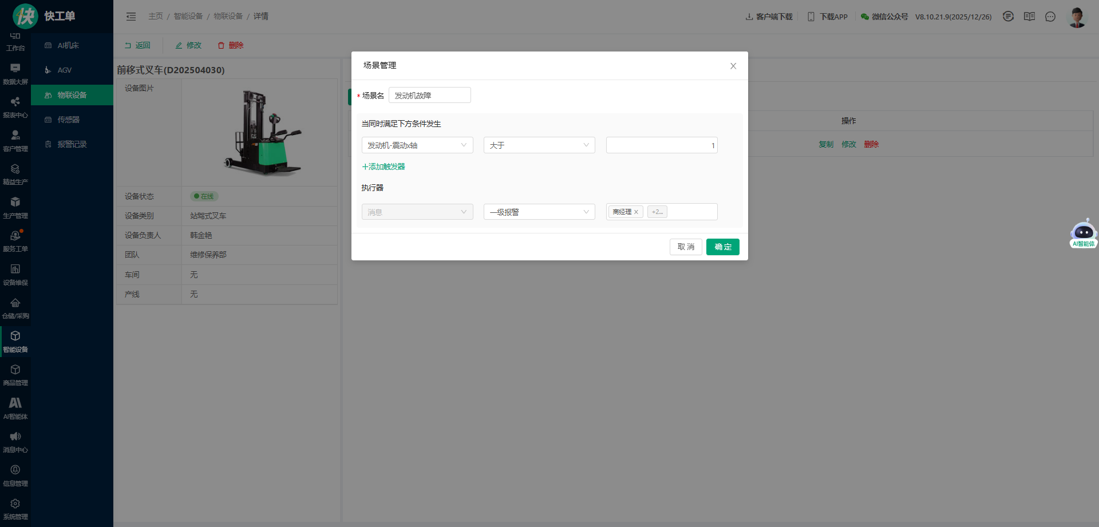Open the 服务工单 sidebar icon
Image resolution: width=1099 pixels, height=527 pixels.
(15, 241)
